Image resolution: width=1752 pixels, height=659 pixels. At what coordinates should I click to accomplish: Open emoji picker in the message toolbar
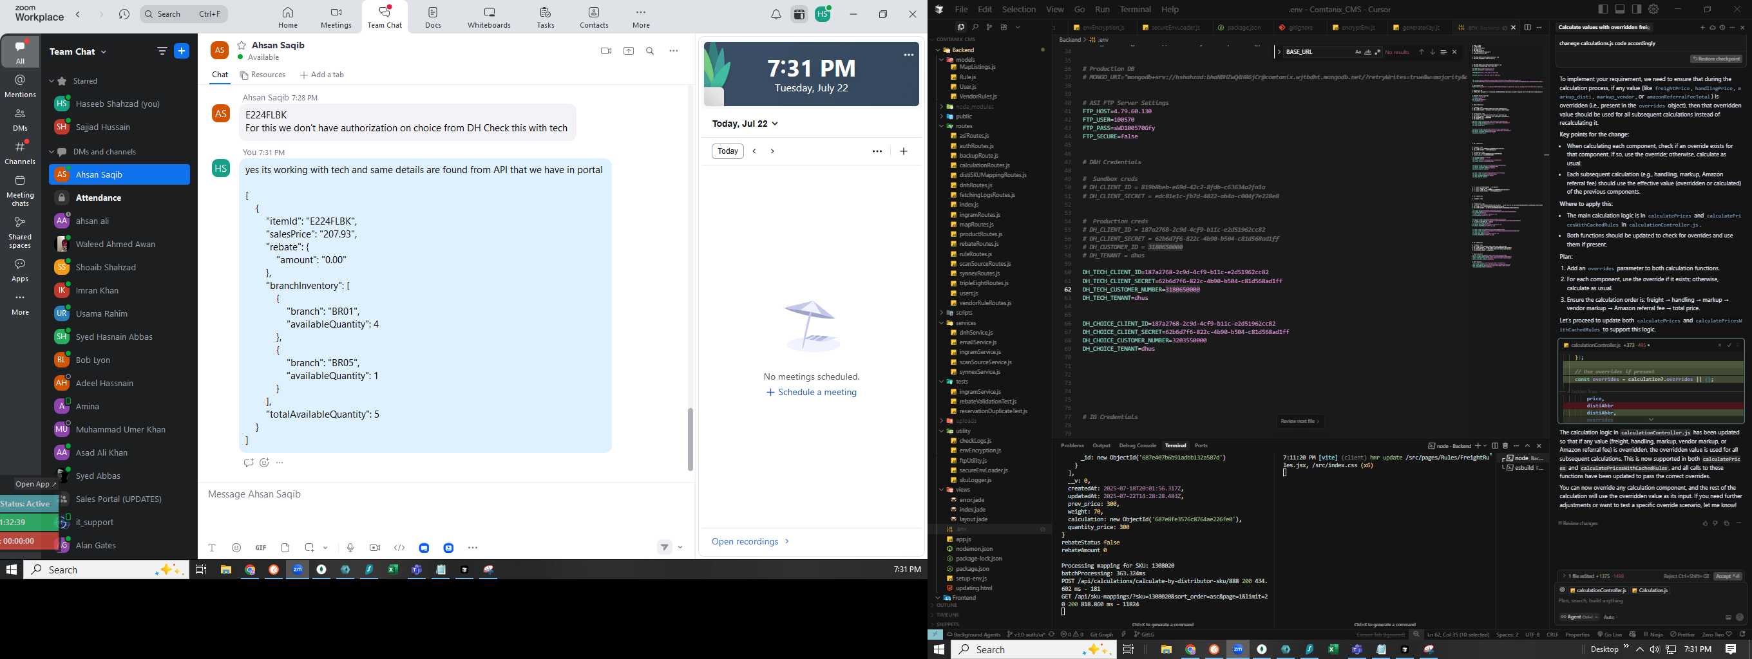[x=236, y=548]
